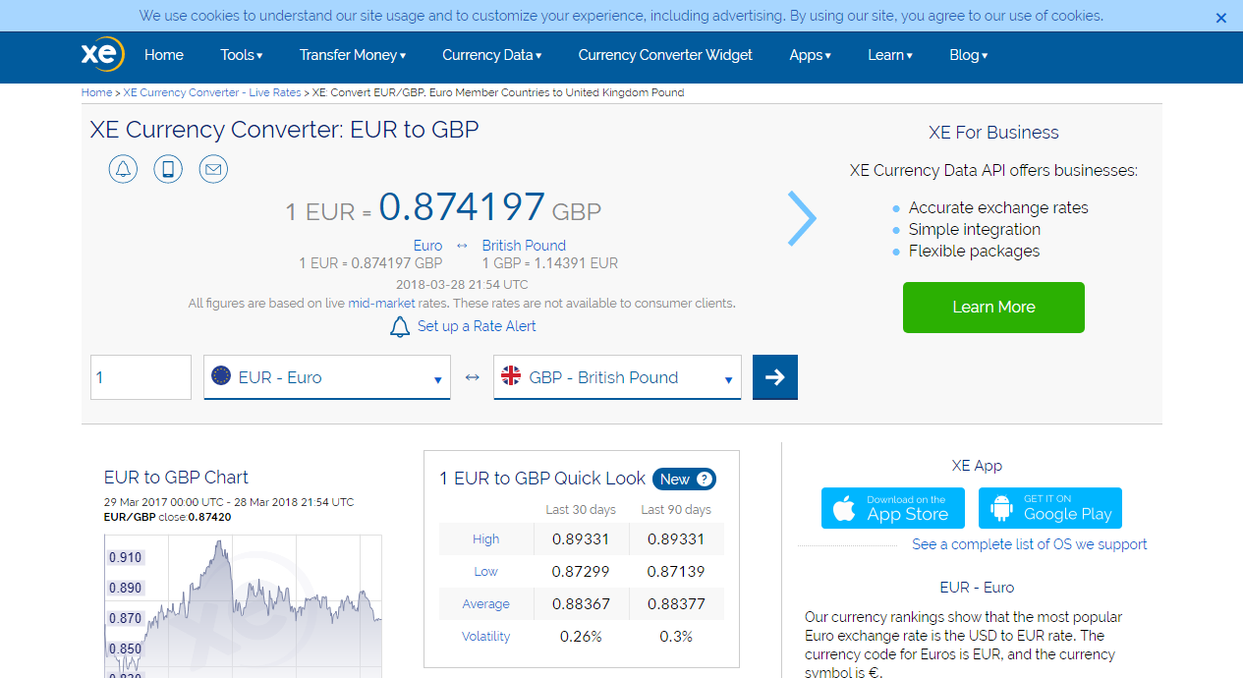
Task: Click the 0.26% volatility value
Action: 581,637
